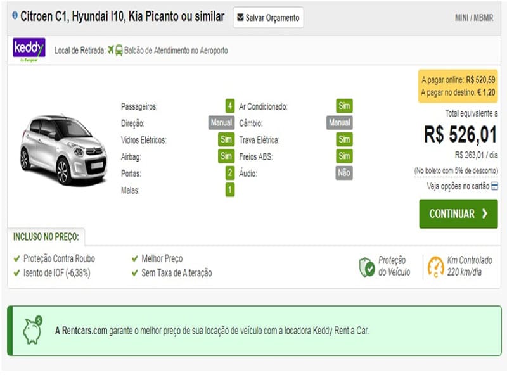This screenshot has height=380, width=507.
Task: Click the Sem Taxa de Alteração text
Action: coord(177,273)
